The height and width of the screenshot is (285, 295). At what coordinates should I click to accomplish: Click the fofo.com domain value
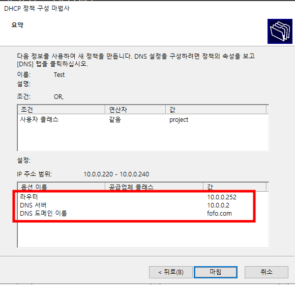point(219,213)
